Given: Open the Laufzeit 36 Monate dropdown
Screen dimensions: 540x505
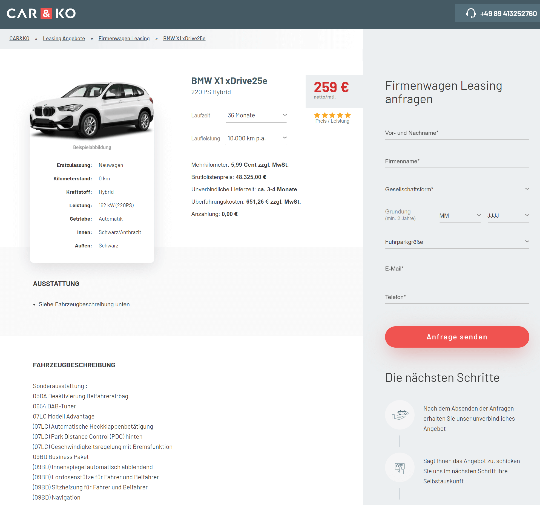Looking at the screenshot, I should (x=256, y=116).
